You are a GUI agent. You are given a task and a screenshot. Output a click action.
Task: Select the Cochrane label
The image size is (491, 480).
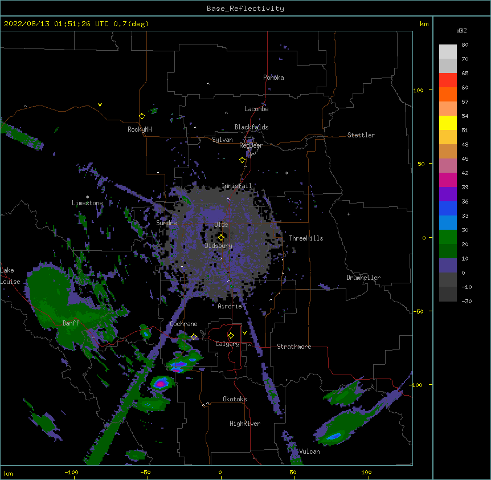[183, 324]
